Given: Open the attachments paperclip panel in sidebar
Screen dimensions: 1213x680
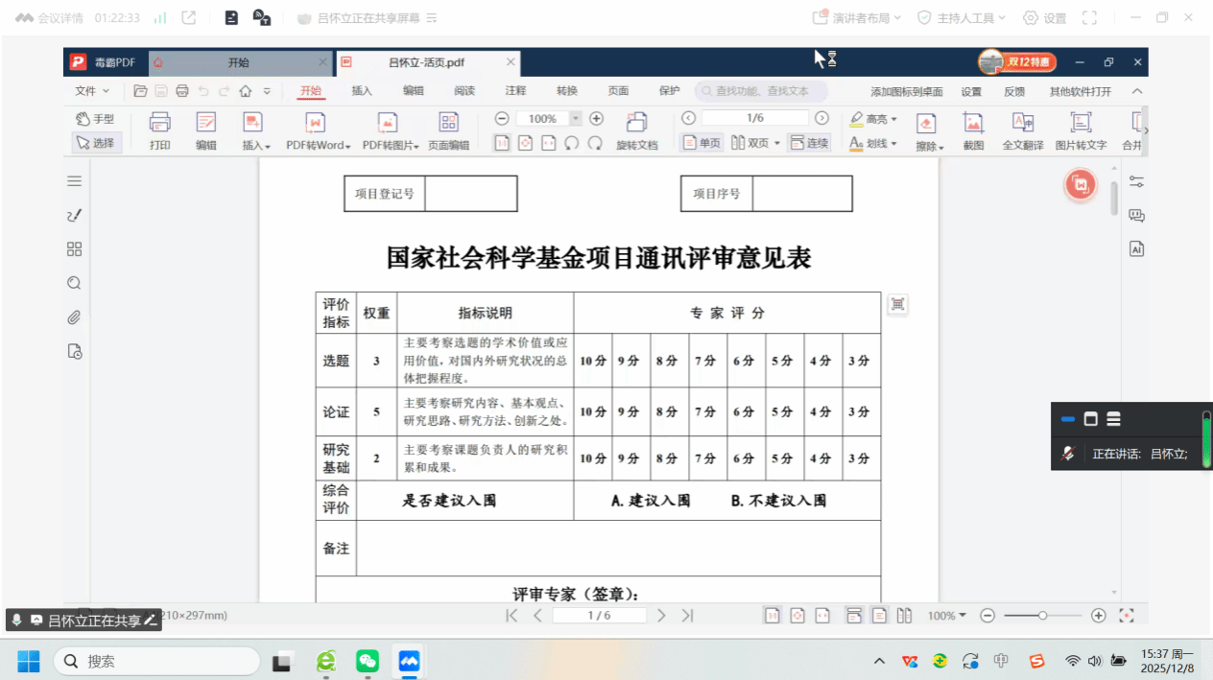Looking at the screenshot, I should (74, 317).
